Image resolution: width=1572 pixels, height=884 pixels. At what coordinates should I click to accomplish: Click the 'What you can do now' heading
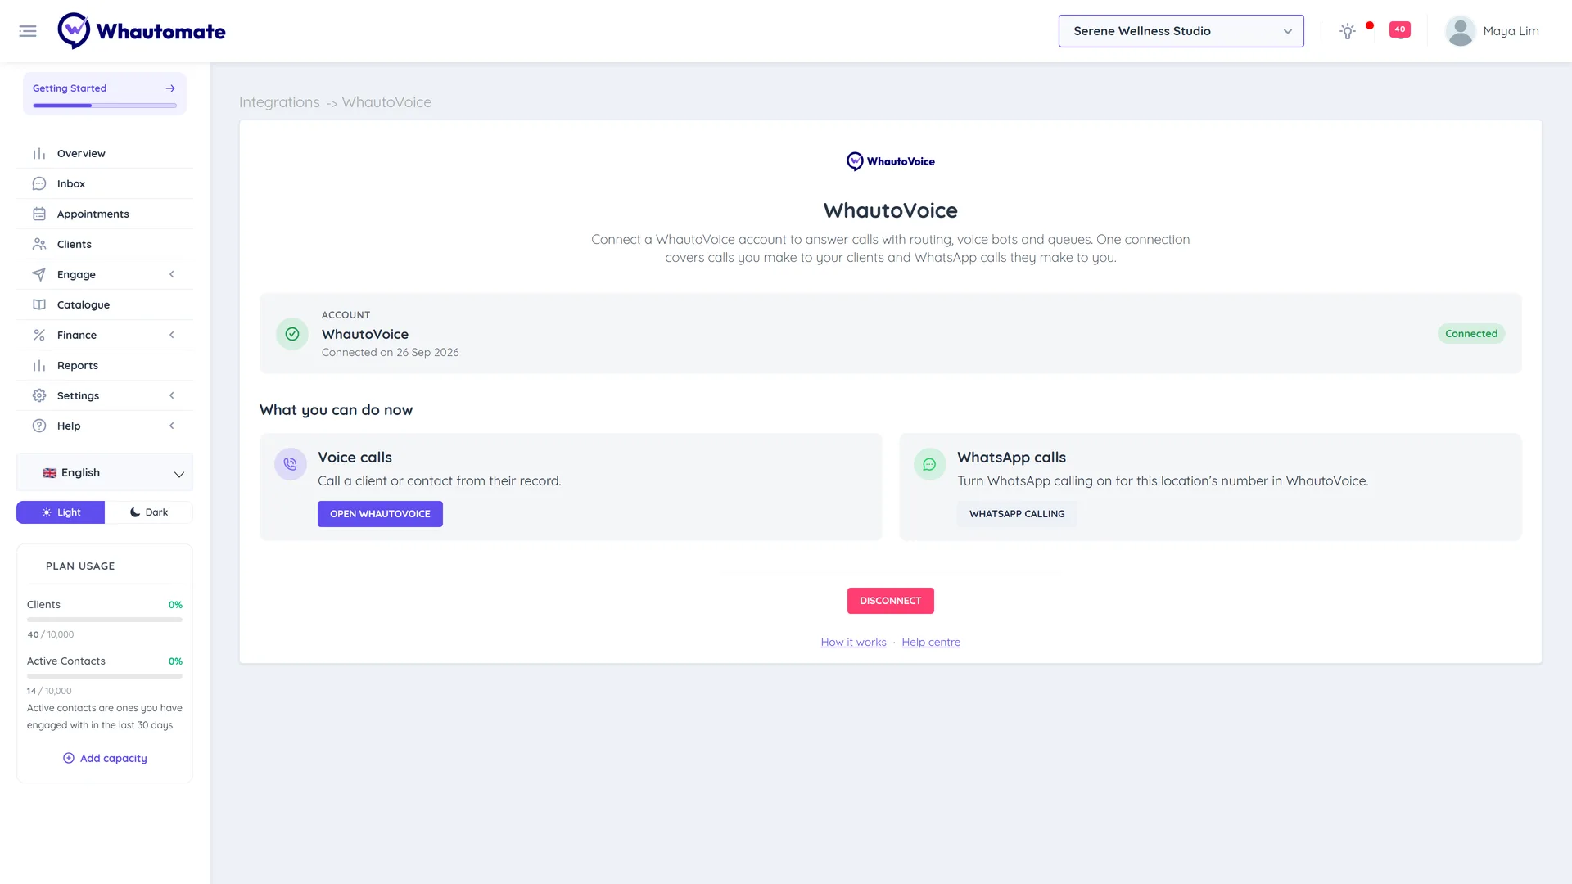336,410
